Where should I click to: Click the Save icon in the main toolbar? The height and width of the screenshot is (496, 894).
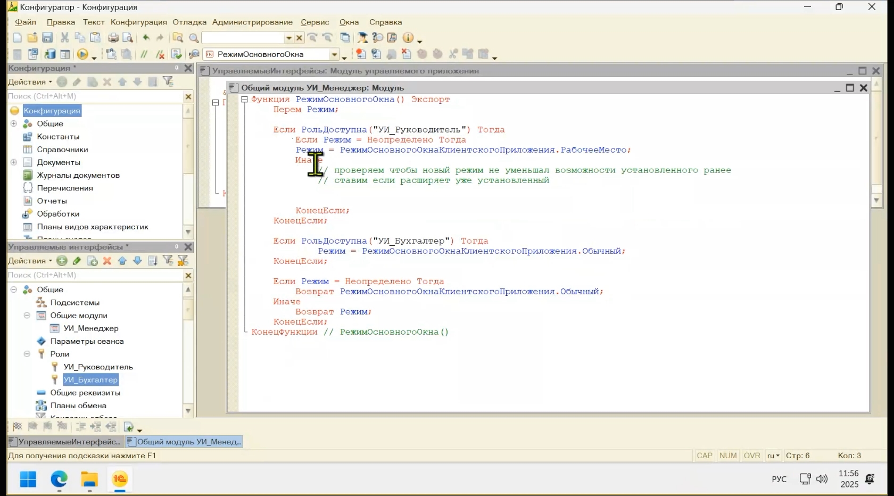[x=47, y=38]
